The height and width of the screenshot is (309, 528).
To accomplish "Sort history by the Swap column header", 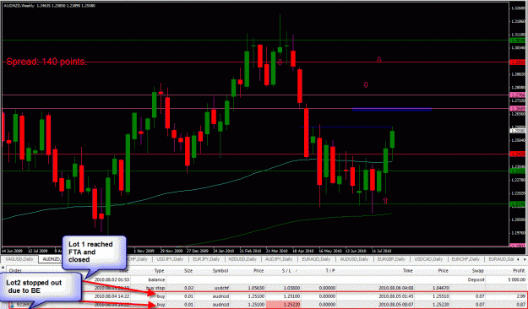I will click(x=477, y=271).
